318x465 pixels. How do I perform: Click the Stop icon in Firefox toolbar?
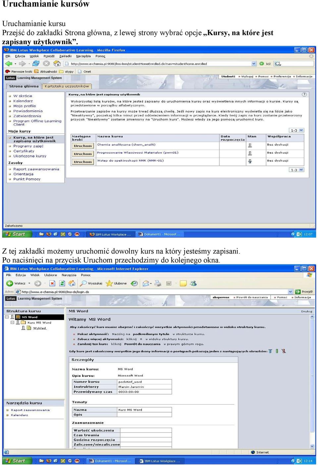click(x=46, y=63)
